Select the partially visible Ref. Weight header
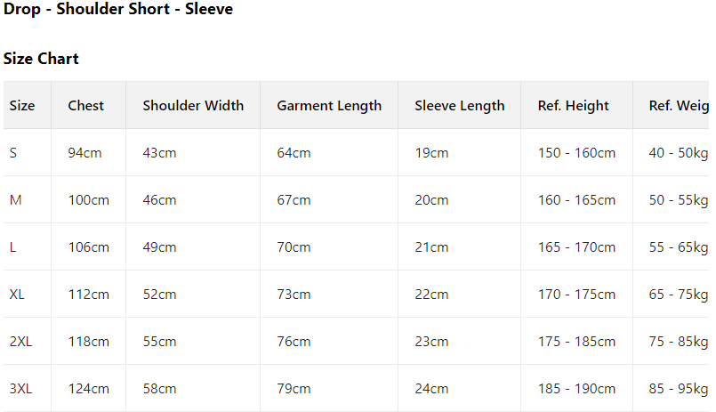 click(678, 105)
